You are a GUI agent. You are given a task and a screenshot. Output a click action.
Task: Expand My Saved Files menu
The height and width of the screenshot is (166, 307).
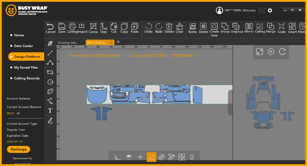24,67
